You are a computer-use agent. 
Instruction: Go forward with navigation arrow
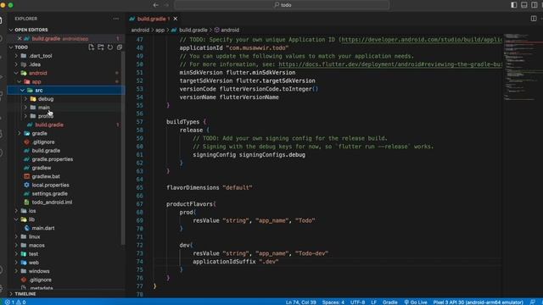point(166,5)
